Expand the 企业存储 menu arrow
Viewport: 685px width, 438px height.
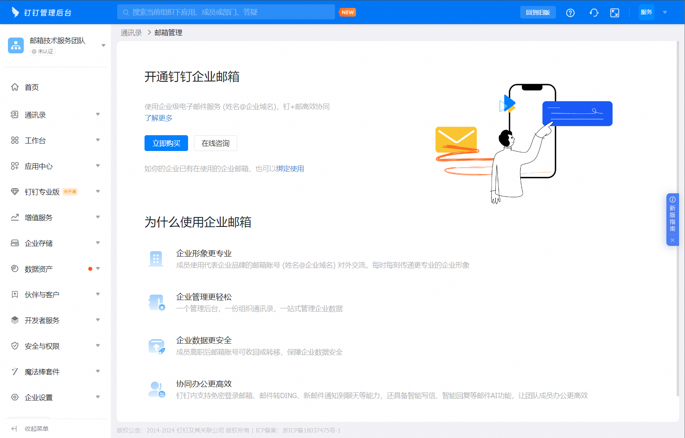(98, 243)
